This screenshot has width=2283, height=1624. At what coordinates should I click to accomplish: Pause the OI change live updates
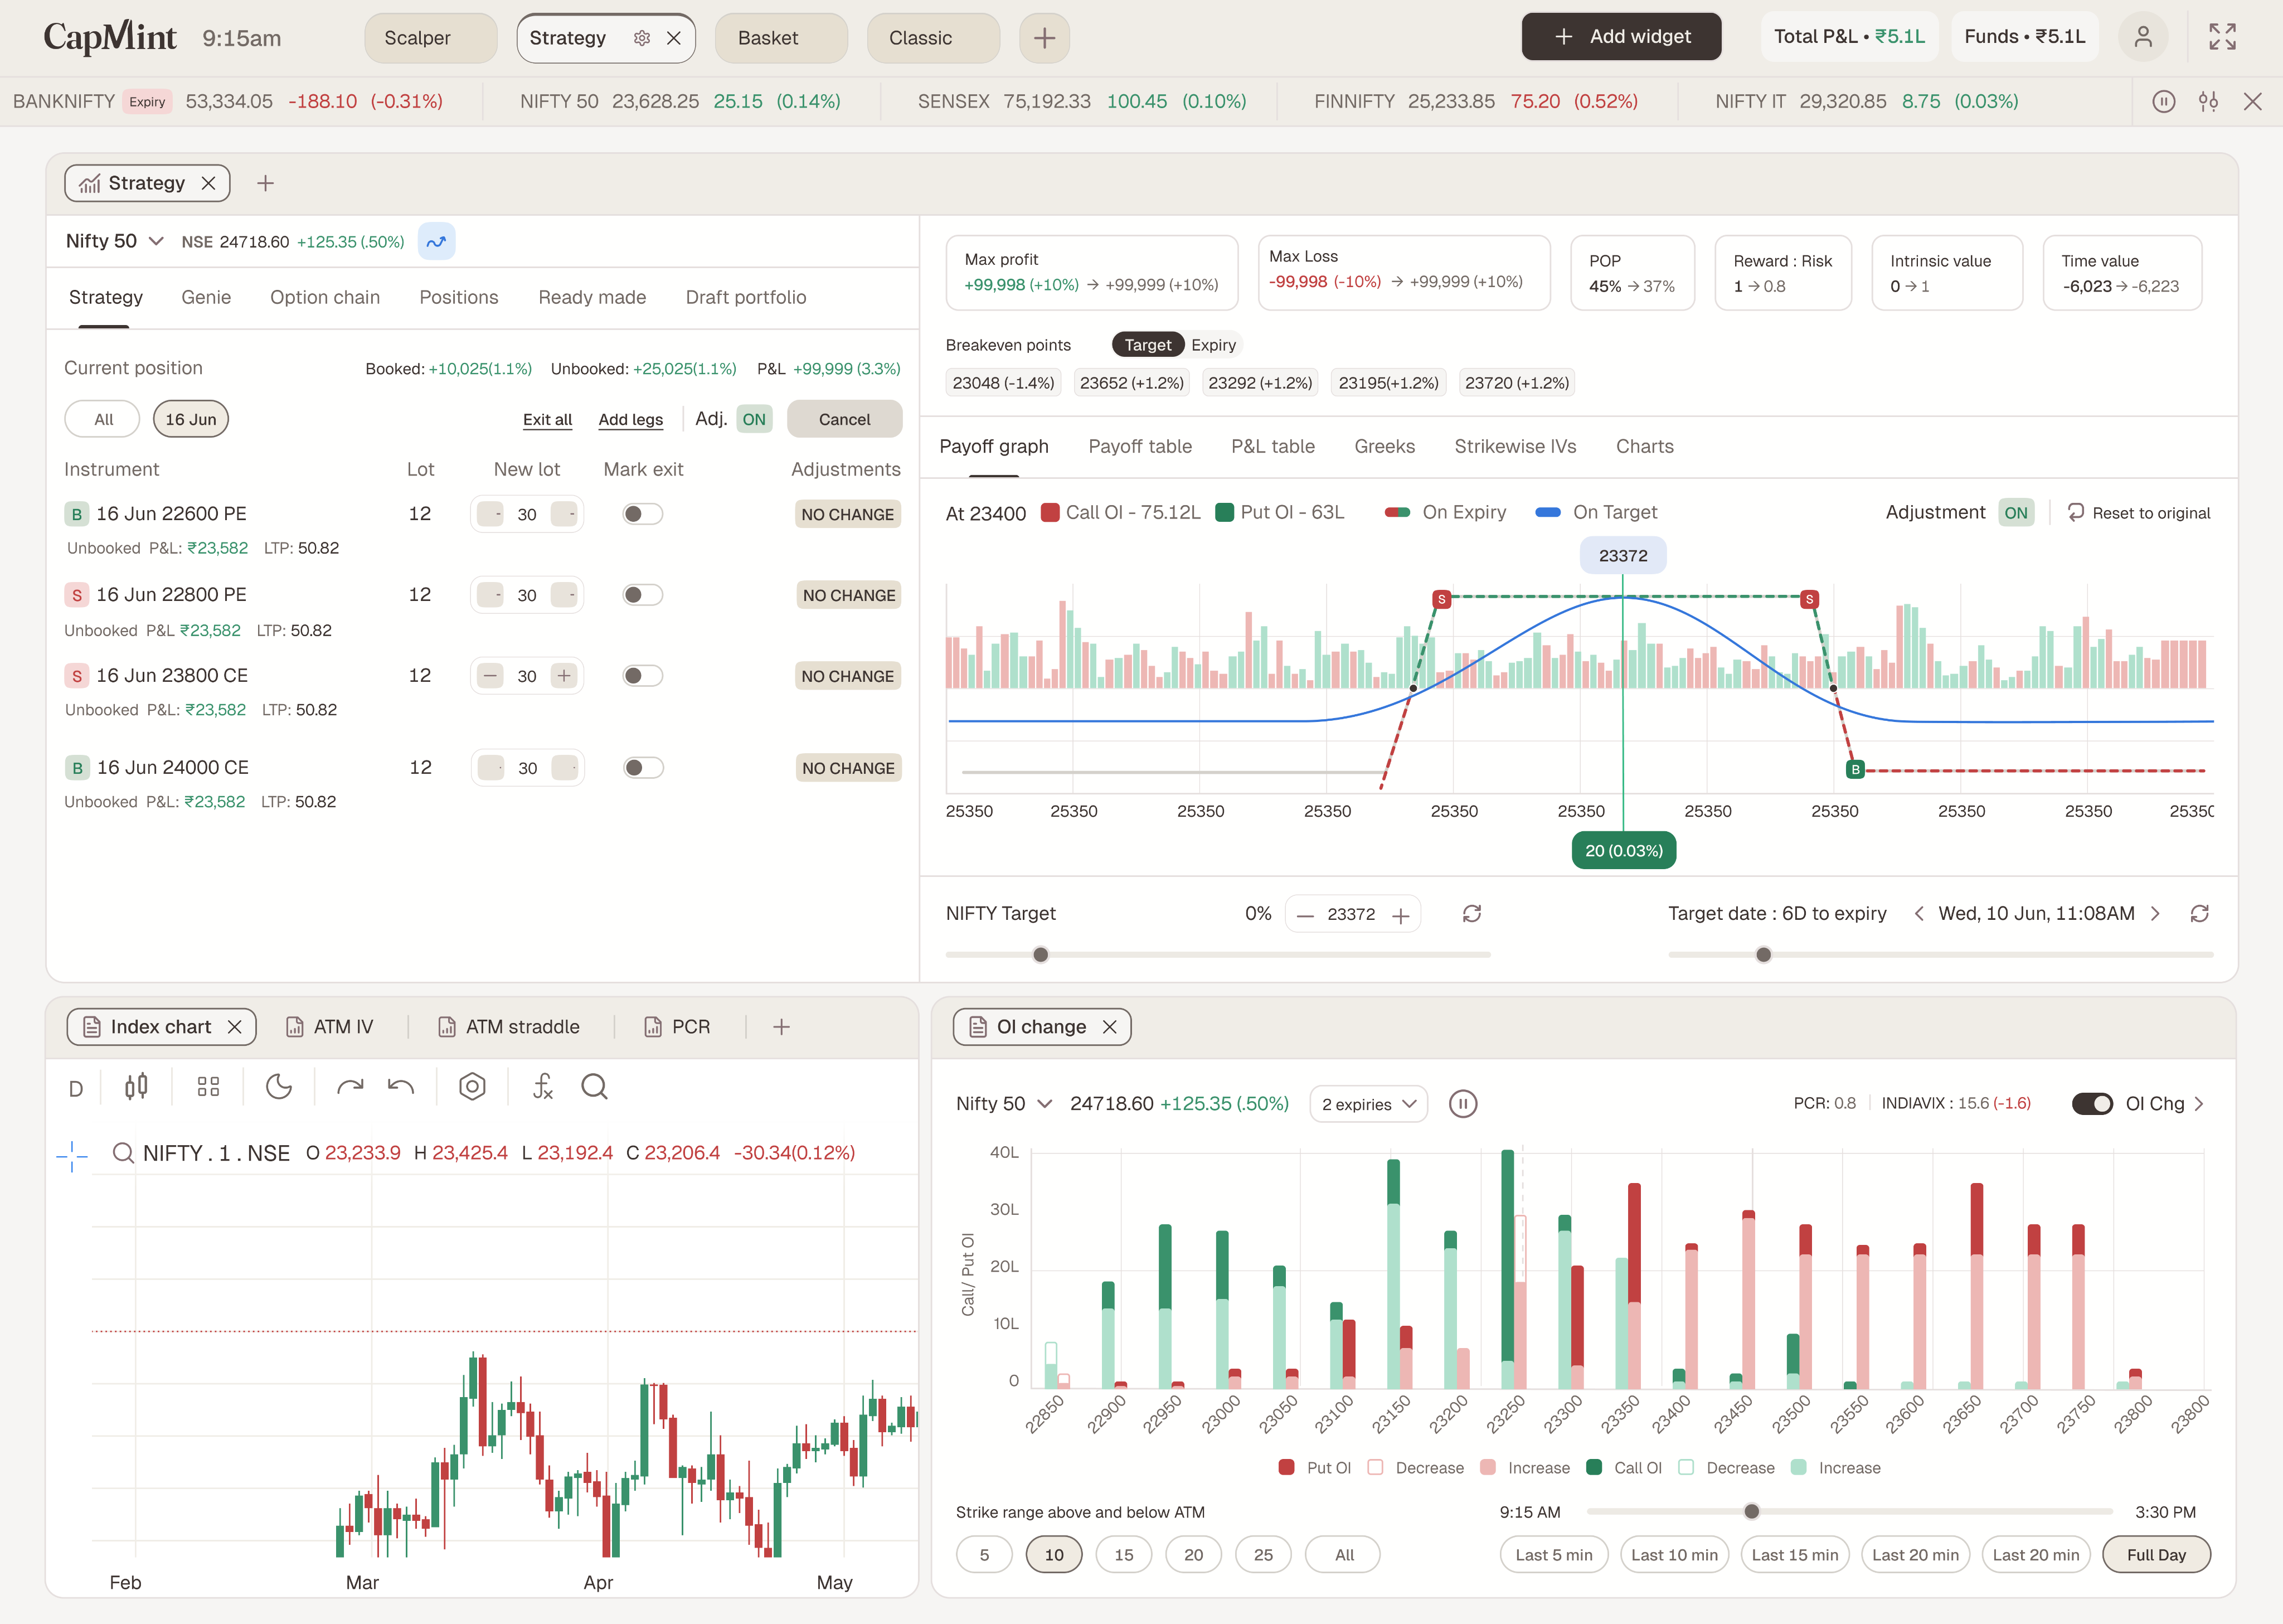coord(1463,1104)
